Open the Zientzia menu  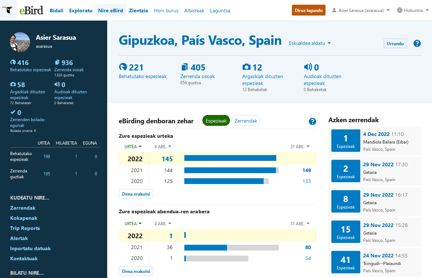coord(138,10)
